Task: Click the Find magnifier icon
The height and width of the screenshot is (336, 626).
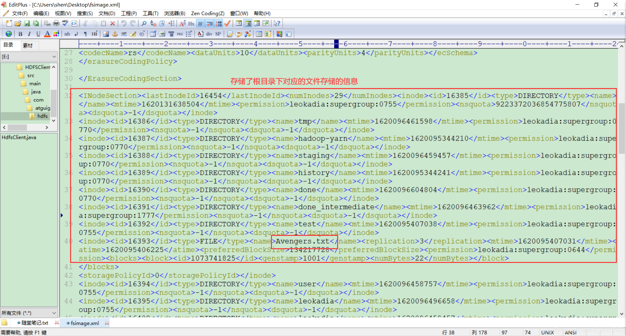Action: pos(144,23)
